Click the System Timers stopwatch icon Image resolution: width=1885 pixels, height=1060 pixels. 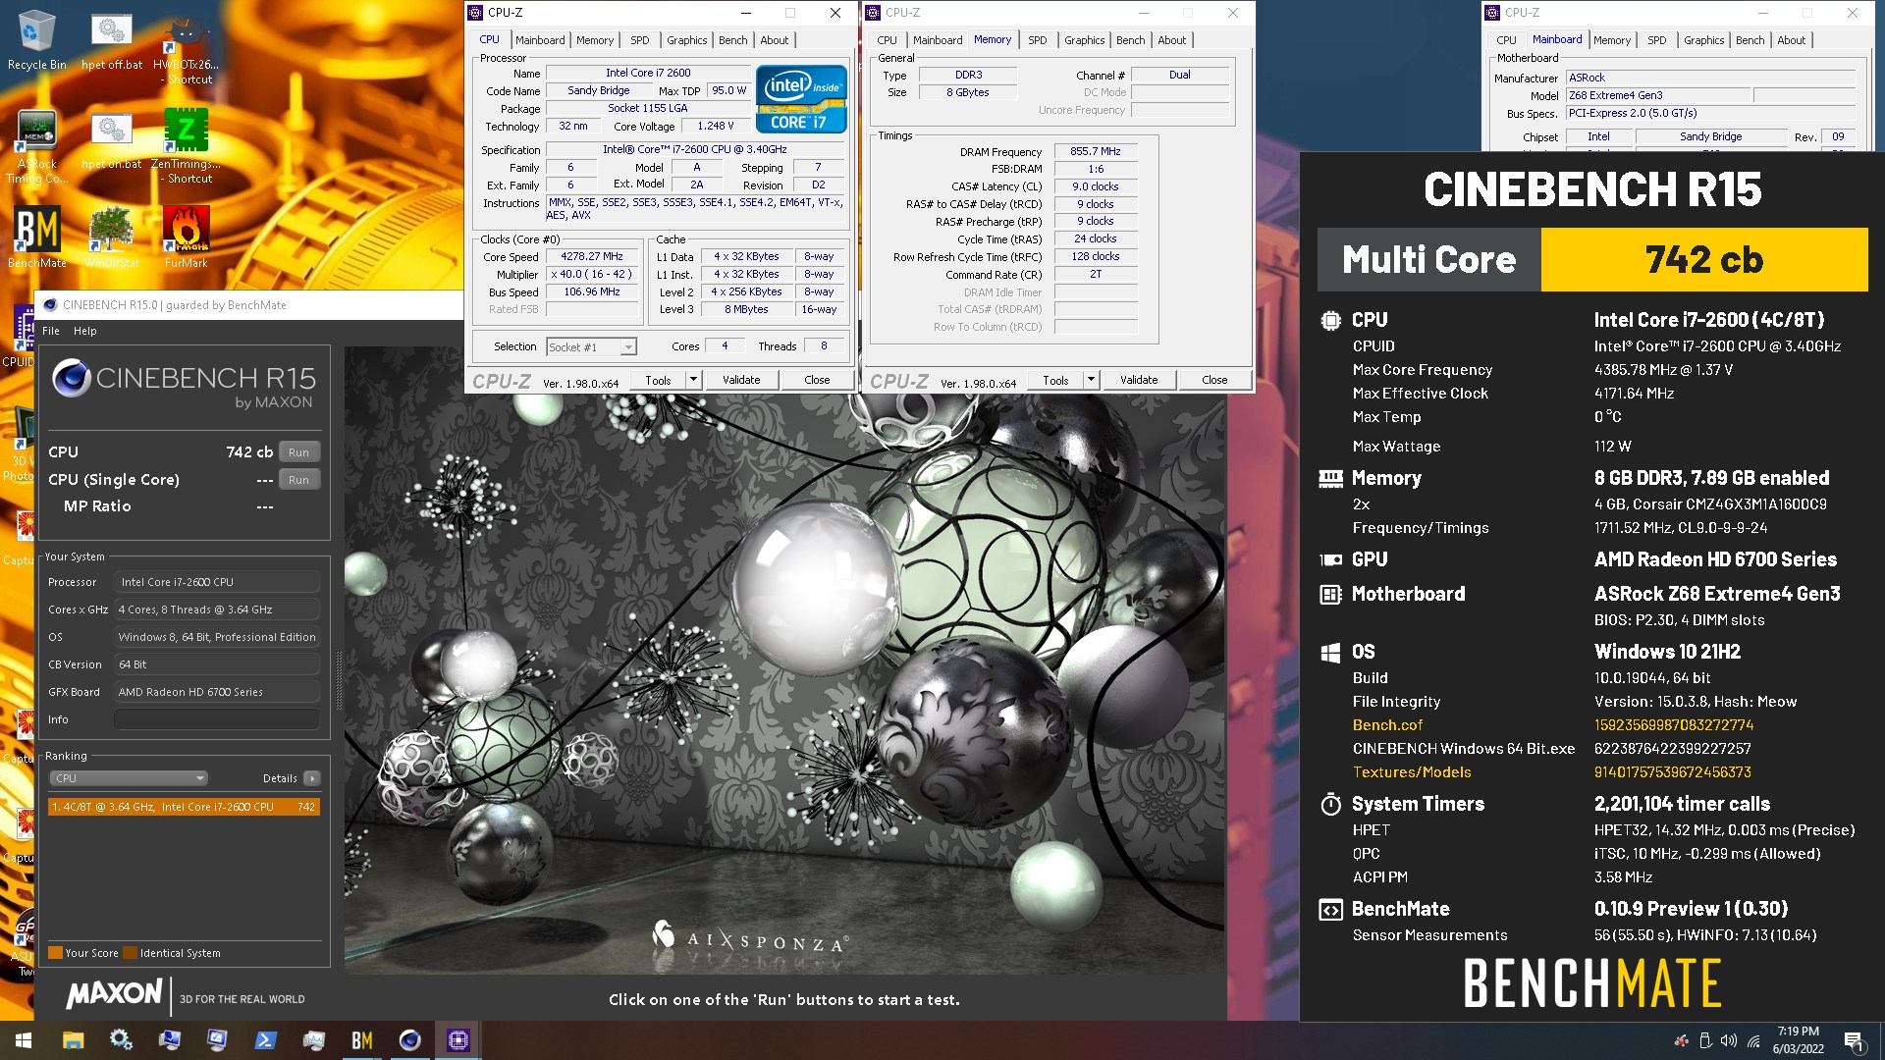(1330, 805)
